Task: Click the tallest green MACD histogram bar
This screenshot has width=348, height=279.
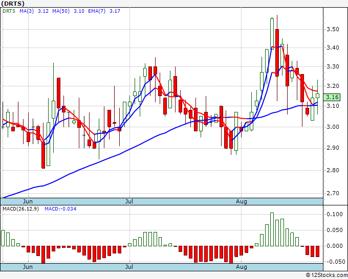Action: (272, 229)
